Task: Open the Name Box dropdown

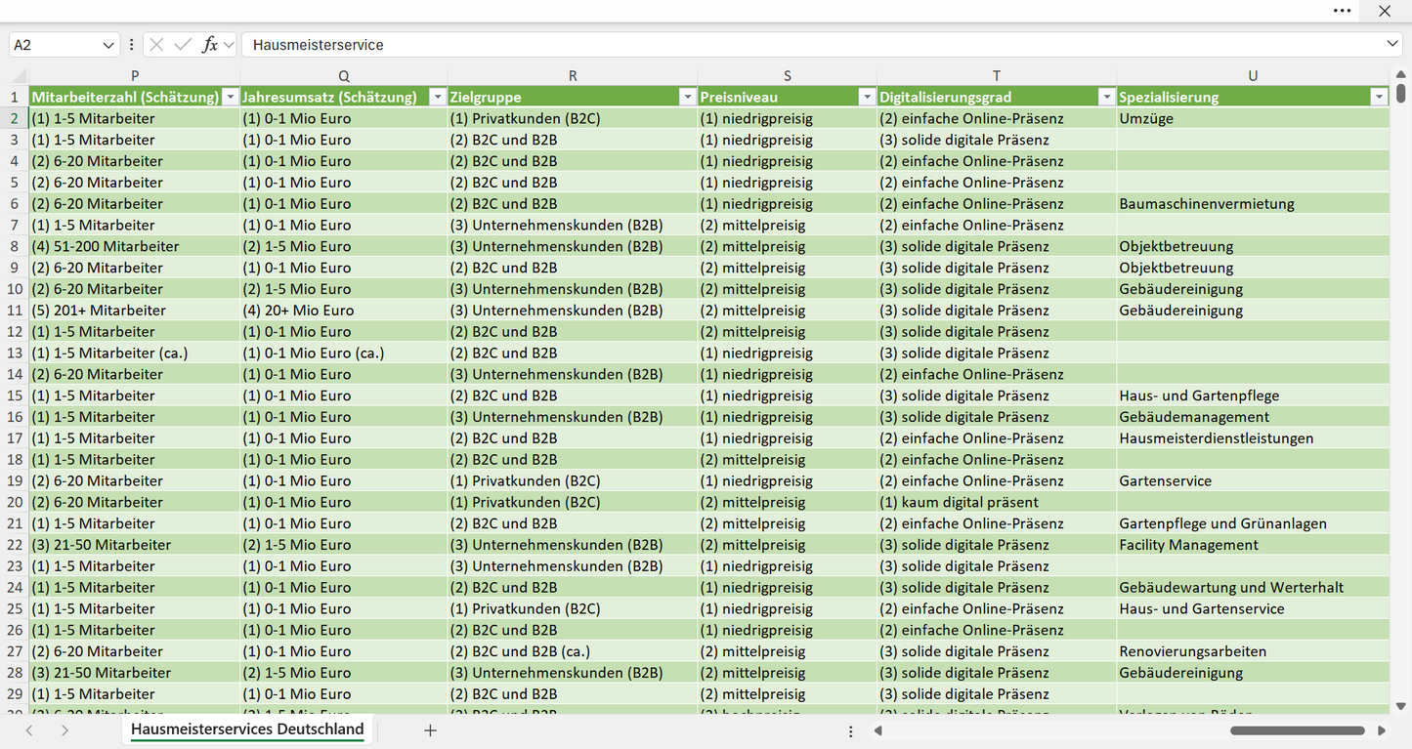Action: [107, 45]
